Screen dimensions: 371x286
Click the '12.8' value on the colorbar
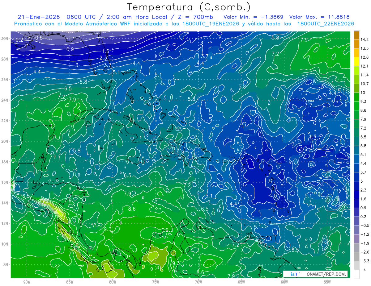point(365,57)
